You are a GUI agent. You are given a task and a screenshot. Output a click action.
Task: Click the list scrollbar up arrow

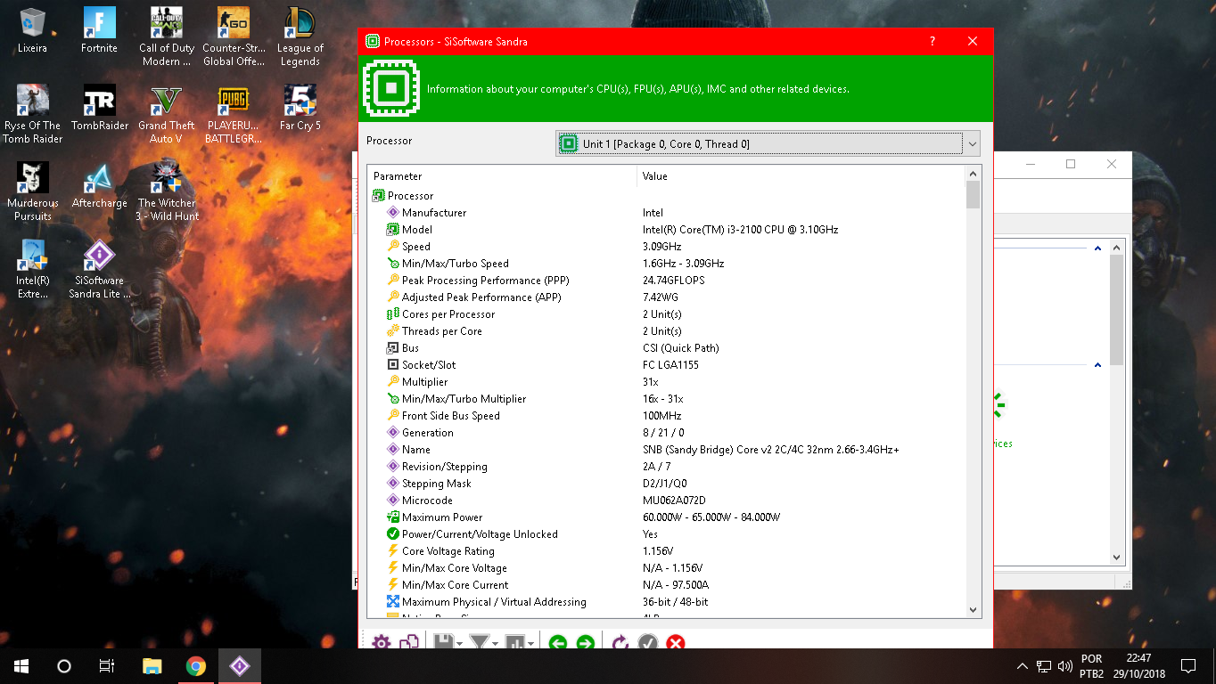pos(973,175)
